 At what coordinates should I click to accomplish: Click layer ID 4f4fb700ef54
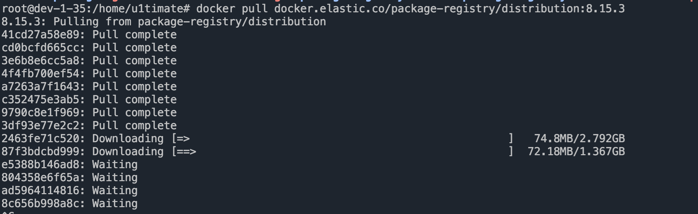pos(40,73)
